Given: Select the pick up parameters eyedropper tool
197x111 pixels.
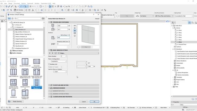Looking at the screenshot, I should tap(9, 6).
